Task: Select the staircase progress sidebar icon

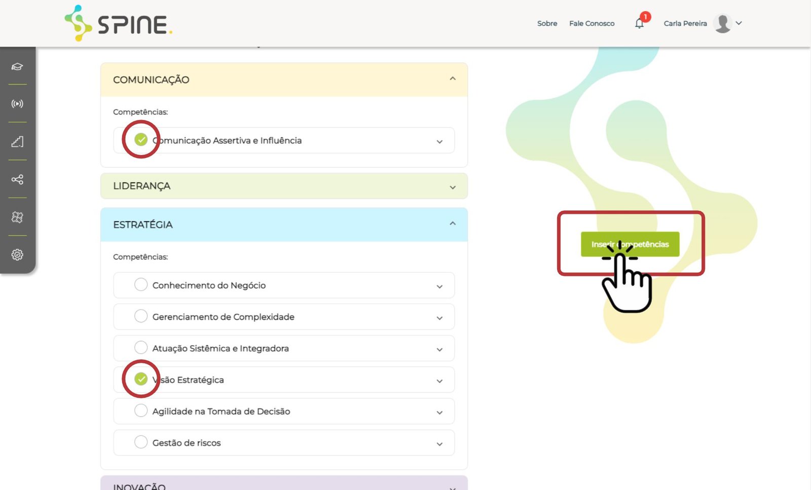Action: [x=17, y=141]
